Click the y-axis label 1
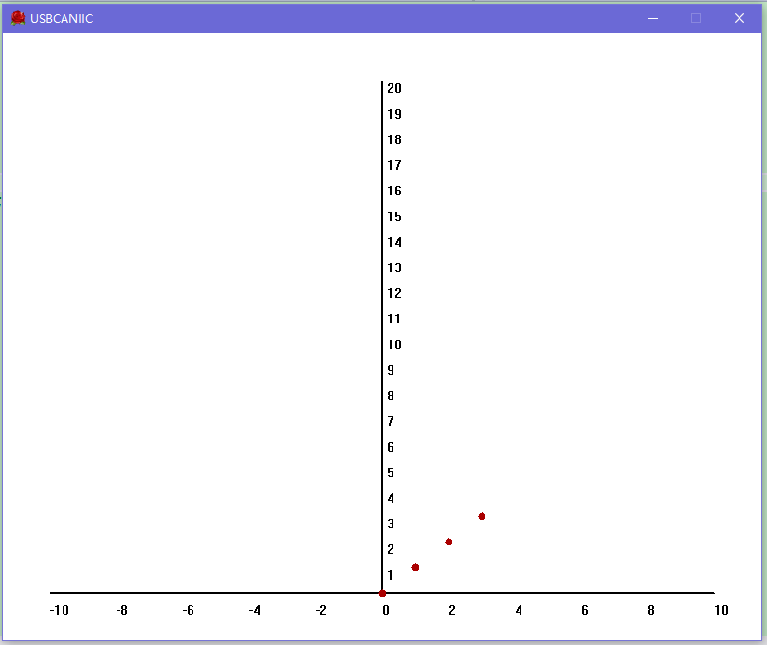 coord(390,575)
